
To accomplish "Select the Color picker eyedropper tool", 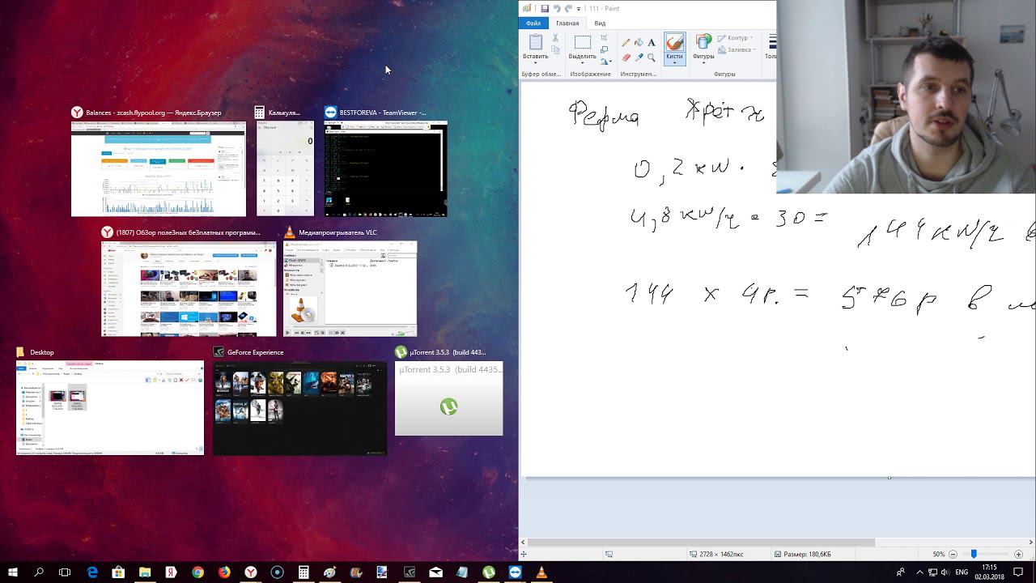I will pos(639,58).
